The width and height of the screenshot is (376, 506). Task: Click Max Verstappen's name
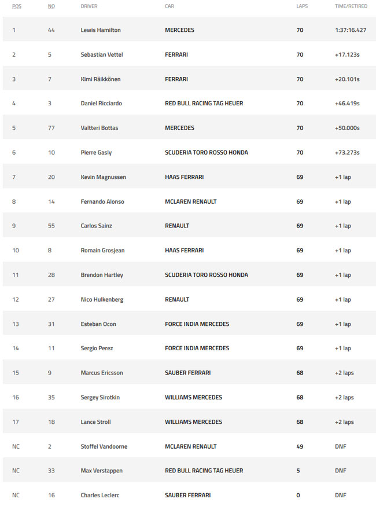click(x=102, y=471)
